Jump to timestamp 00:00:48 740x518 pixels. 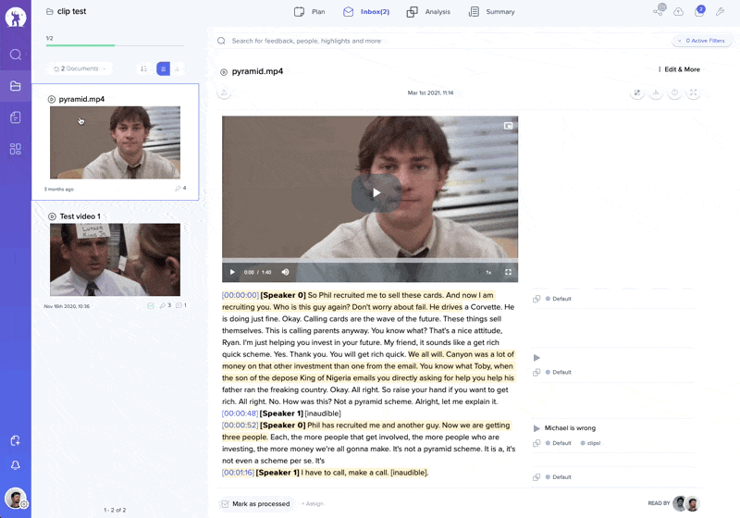click(x=240, y=413)
